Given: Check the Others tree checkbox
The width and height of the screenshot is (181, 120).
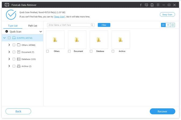Looking at the screenshot, I should tap(14, 45).
